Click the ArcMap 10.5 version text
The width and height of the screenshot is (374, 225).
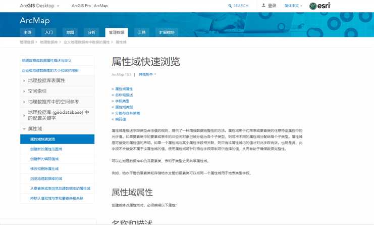pos(122,74)
